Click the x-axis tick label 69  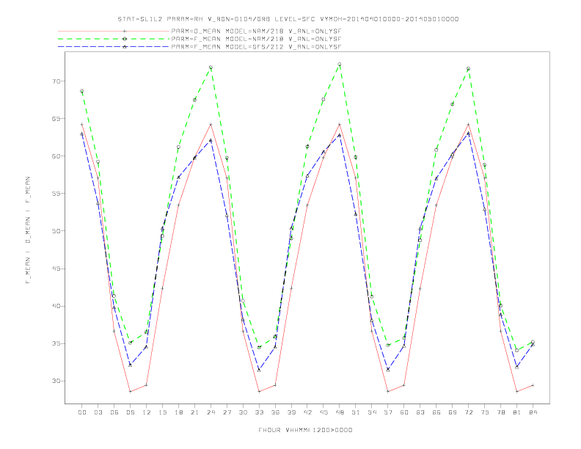tap(453, 412)
